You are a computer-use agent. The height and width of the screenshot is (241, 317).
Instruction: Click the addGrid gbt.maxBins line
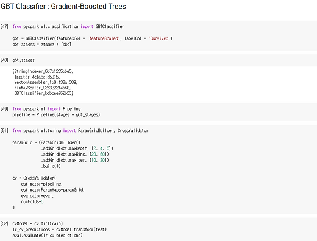coord(75,154)
